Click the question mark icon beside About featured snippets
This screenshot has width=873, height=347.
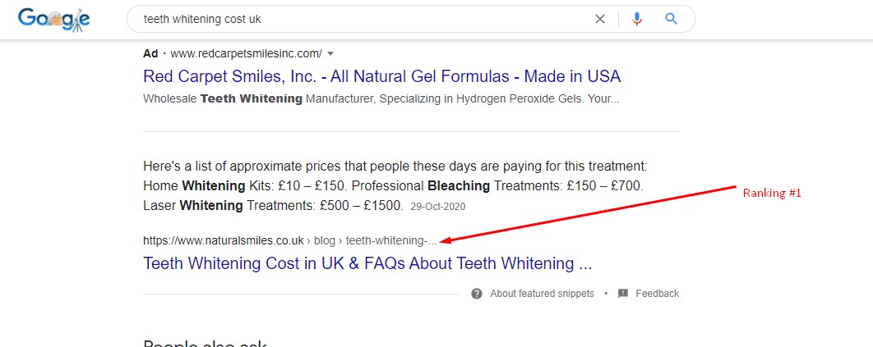[477, 294]
